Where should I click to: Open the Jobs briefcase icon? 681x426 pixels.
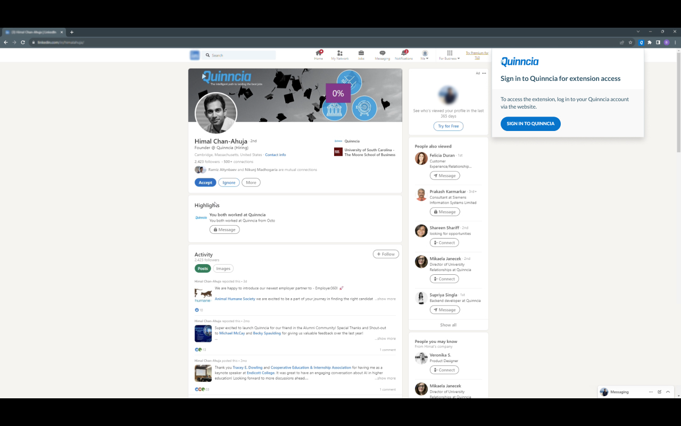(x=361, y=53)
